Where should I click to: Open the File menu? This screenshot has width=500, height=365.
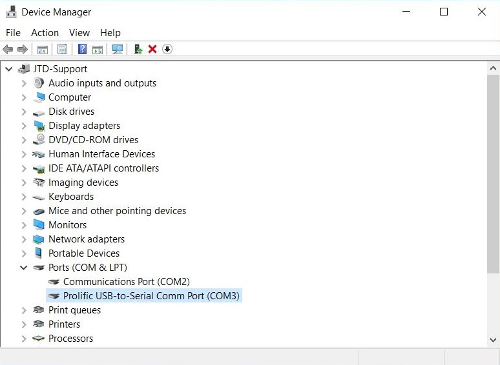pos(13,33)
